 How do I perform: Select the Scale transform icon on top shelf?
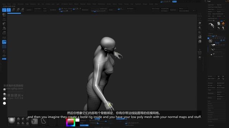point(18,10)
